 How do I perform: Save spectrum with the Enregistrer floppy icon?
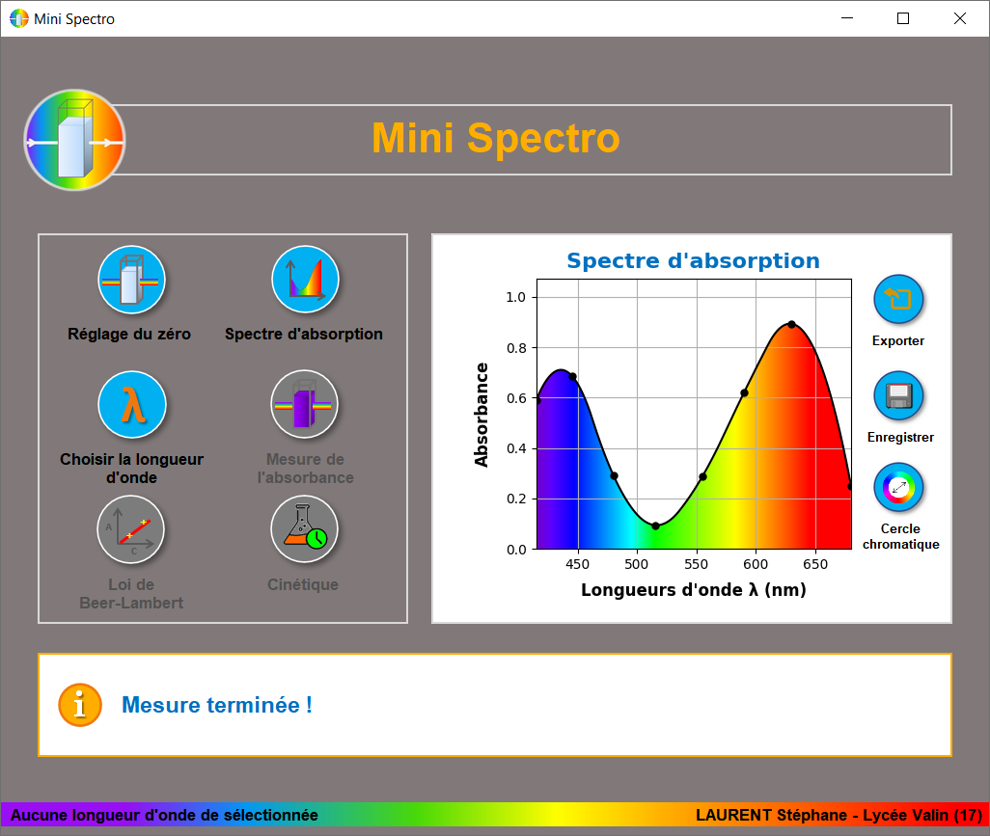point(898,396)
